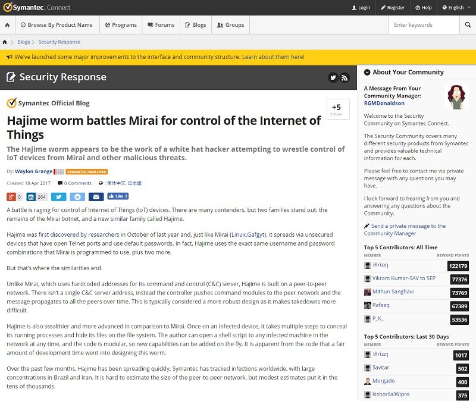The height and width of the screenshot is (401, 476).
Task: Send a private message to the Community Manager
Action: point(405,230)
